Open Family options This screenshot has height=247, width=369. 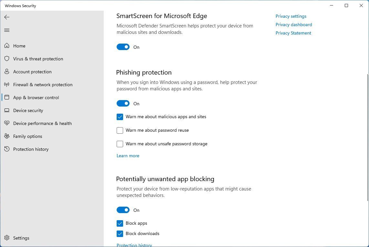(x=27, y=136)
